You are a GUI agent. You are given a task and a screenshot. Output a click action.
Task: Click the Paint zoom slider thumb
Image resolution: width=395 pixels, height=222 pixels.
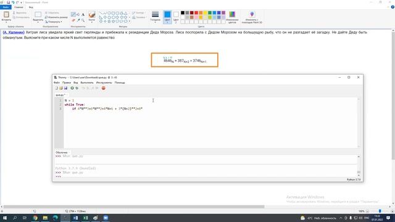coord(380,211)
